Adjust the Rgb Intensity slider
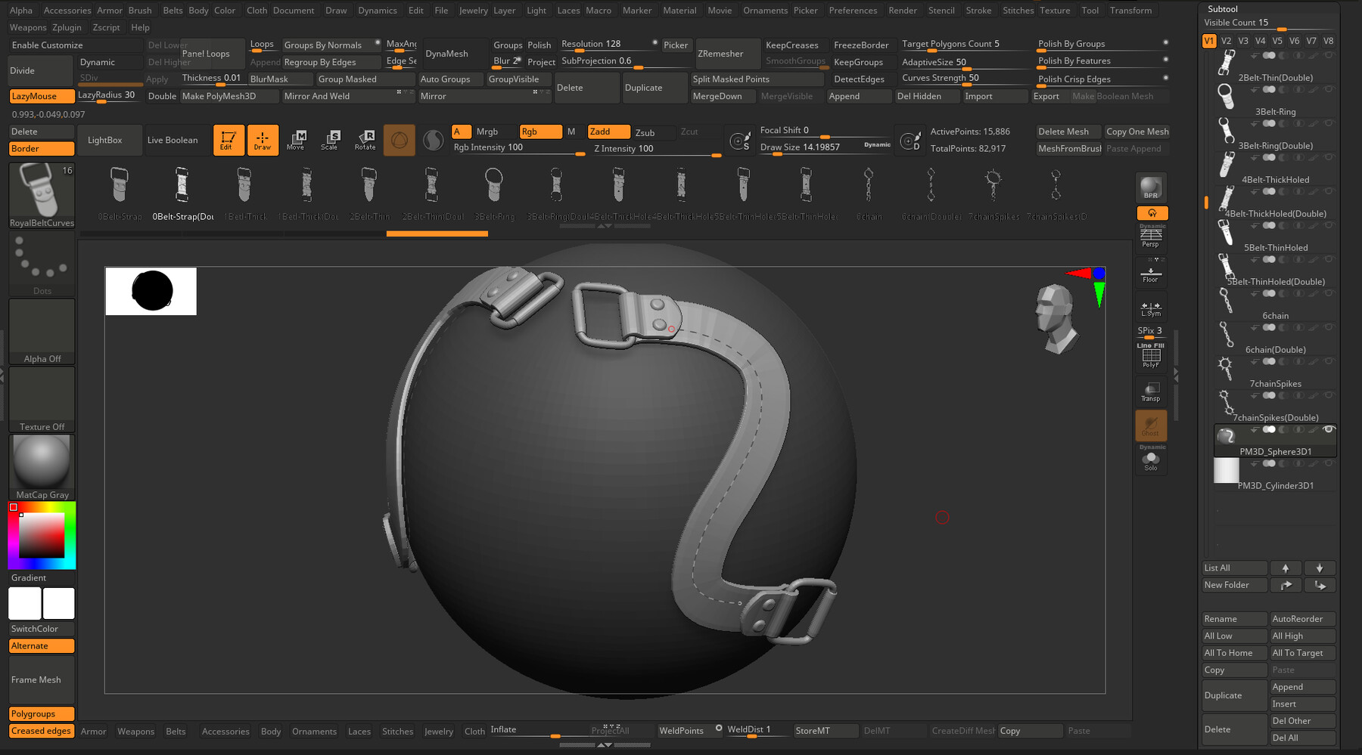Viewport: 1362px width, 755px height. click(518, 149)
